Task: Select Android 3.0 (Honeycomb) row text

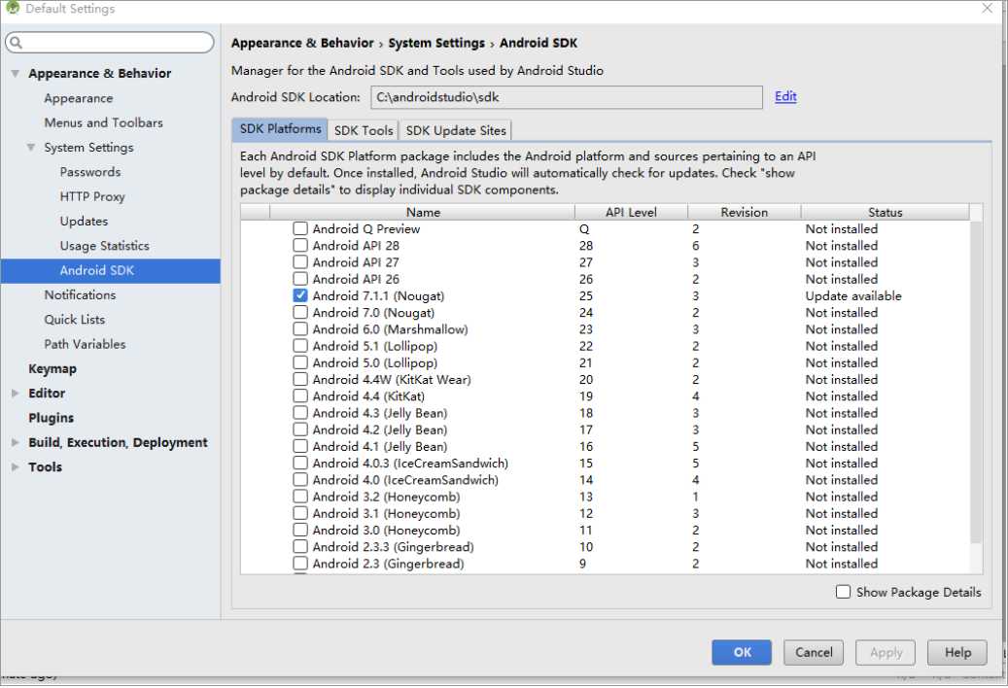Action: point(386,530)
